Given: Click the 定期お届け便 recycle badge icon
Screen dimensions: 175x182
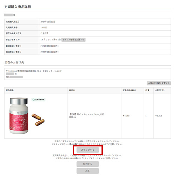Looking at the screenshot, I should coord(38,100).
